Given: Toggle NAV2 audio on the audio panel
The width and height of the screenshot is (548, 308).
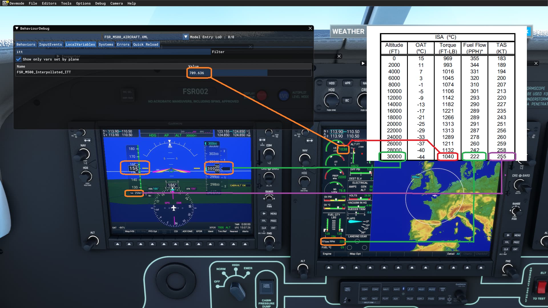Looking at the screenshot, I should pos(396,289).
